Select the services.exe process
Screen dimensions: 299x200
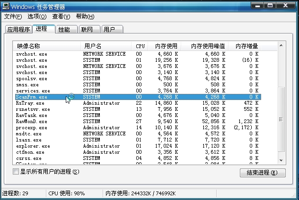pos(138,91)
